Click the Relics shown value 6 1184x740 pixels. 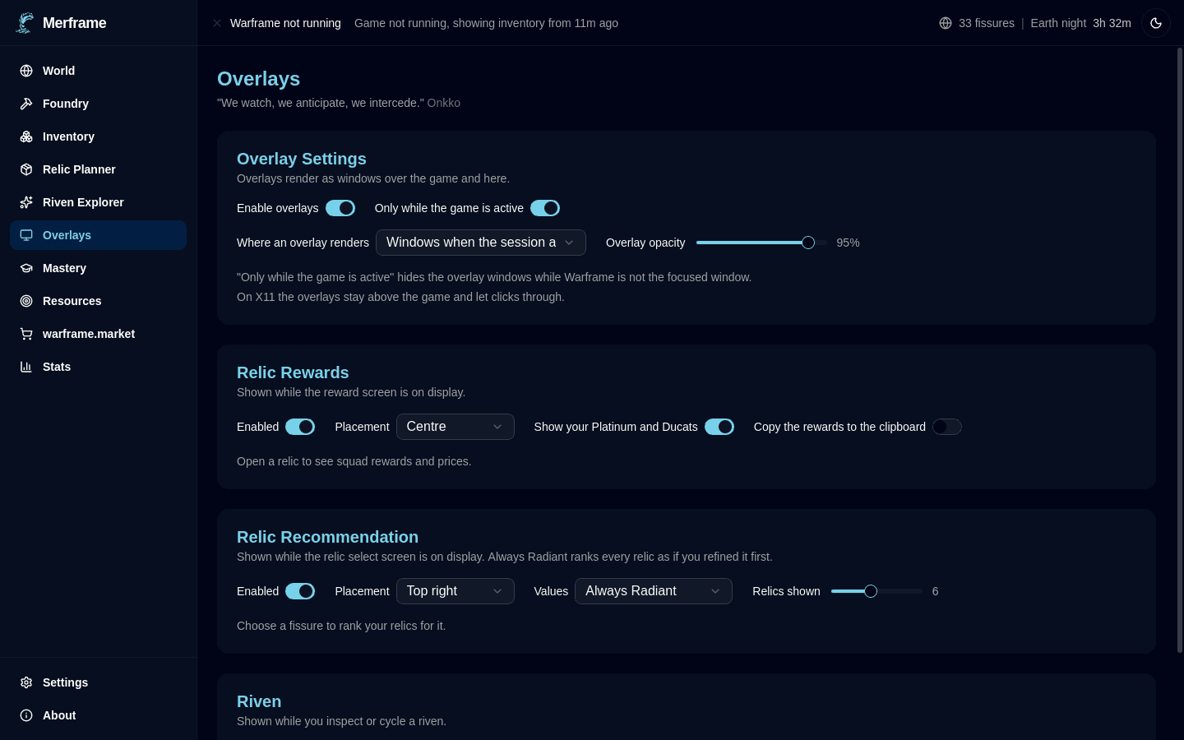tap(935, 591)
